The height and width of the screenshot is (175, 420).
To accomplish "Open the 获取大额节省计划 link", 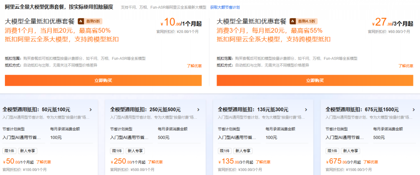I will tap(225, 7).
